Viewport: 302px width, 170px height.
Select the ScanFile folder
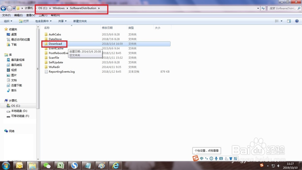pos(54,57)
